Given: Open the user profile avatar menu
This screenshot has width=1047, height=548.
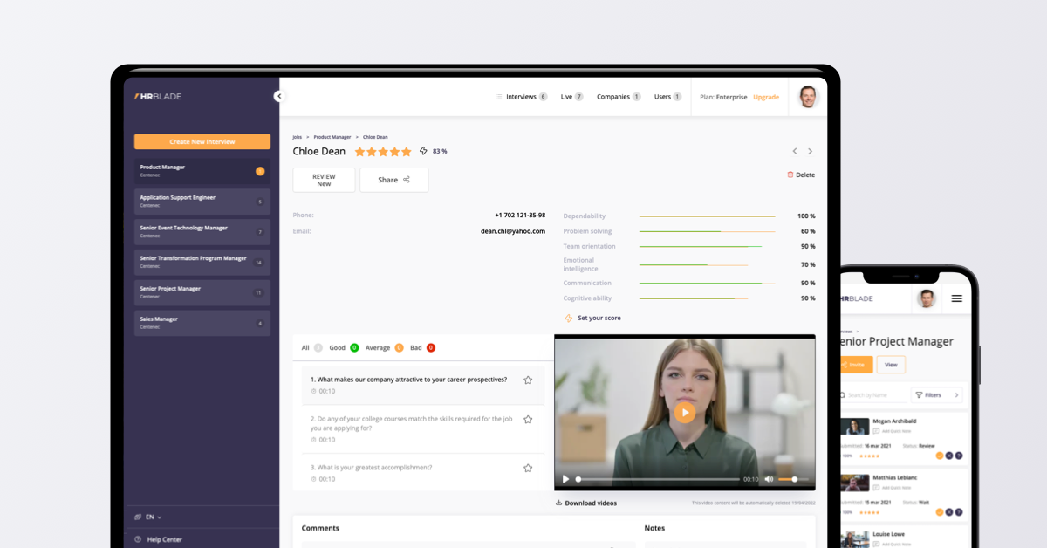Looking at the screenshot, I should (x=809, y=97).
